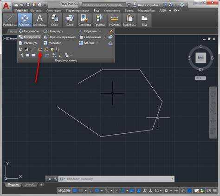Image resolution: width=220 pixels, height=196 pixels.
Task: Click the Explode icon right of Сопряжение
Action: pyautogui.click(x=110, y=37)
